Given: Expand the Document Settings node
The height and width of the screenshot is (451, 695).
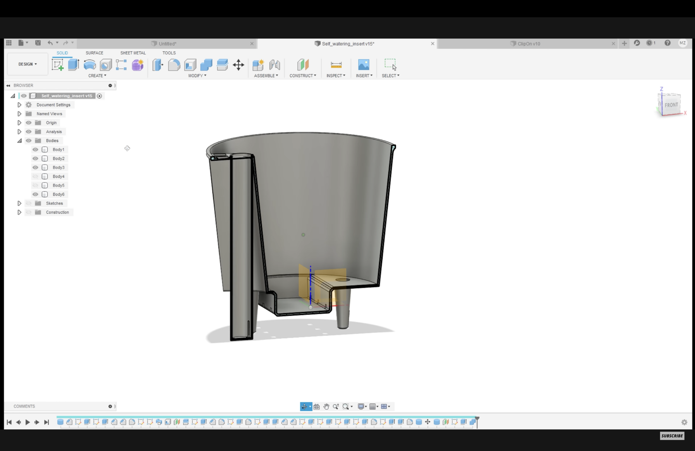Looking at the screenshot, I should [x=19, y=105].
